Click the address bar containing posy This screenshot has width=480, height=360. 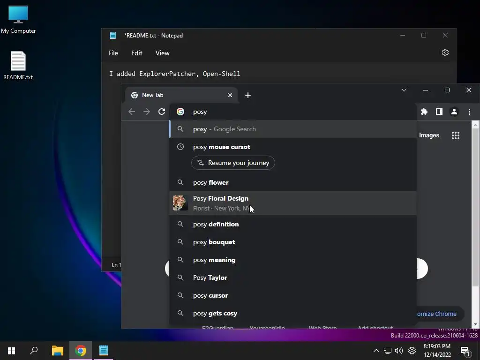click(293, 112)
